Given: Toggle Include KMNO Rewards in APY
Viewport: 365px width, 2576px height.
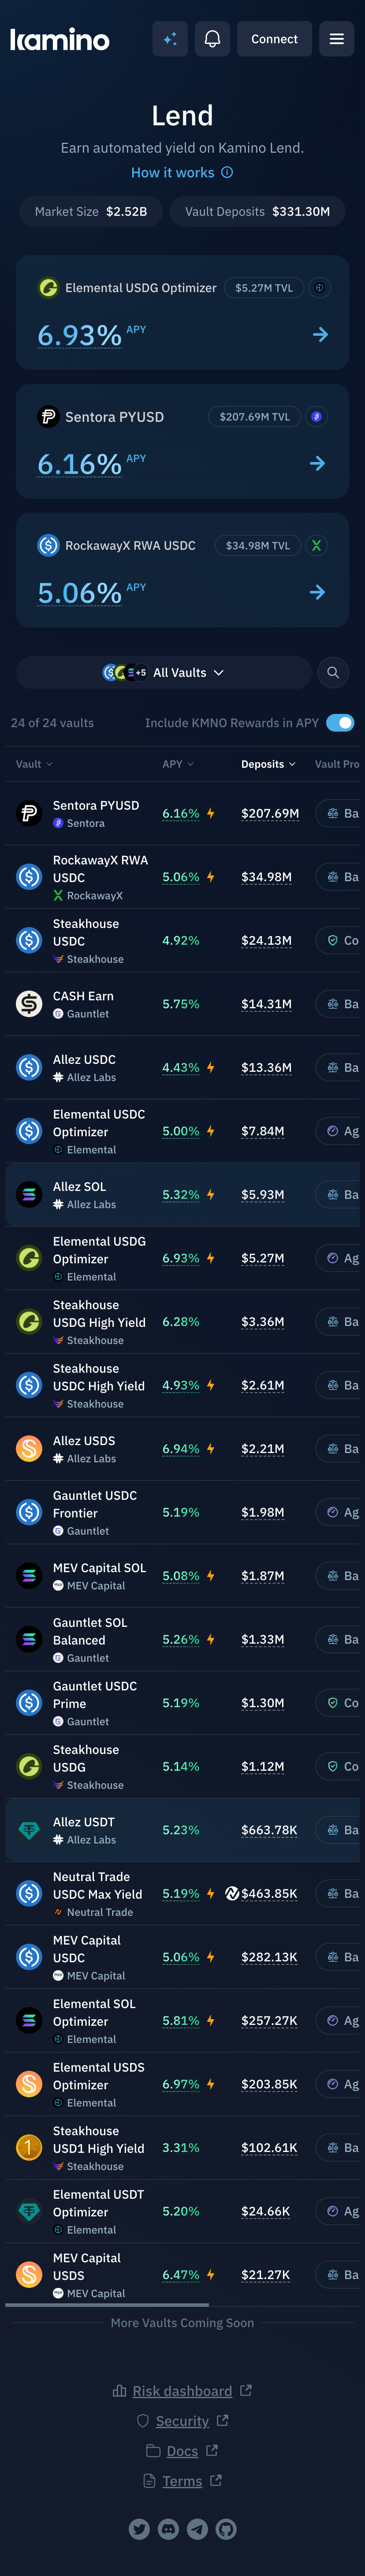Looking at the screenshot, I should 340,723.
